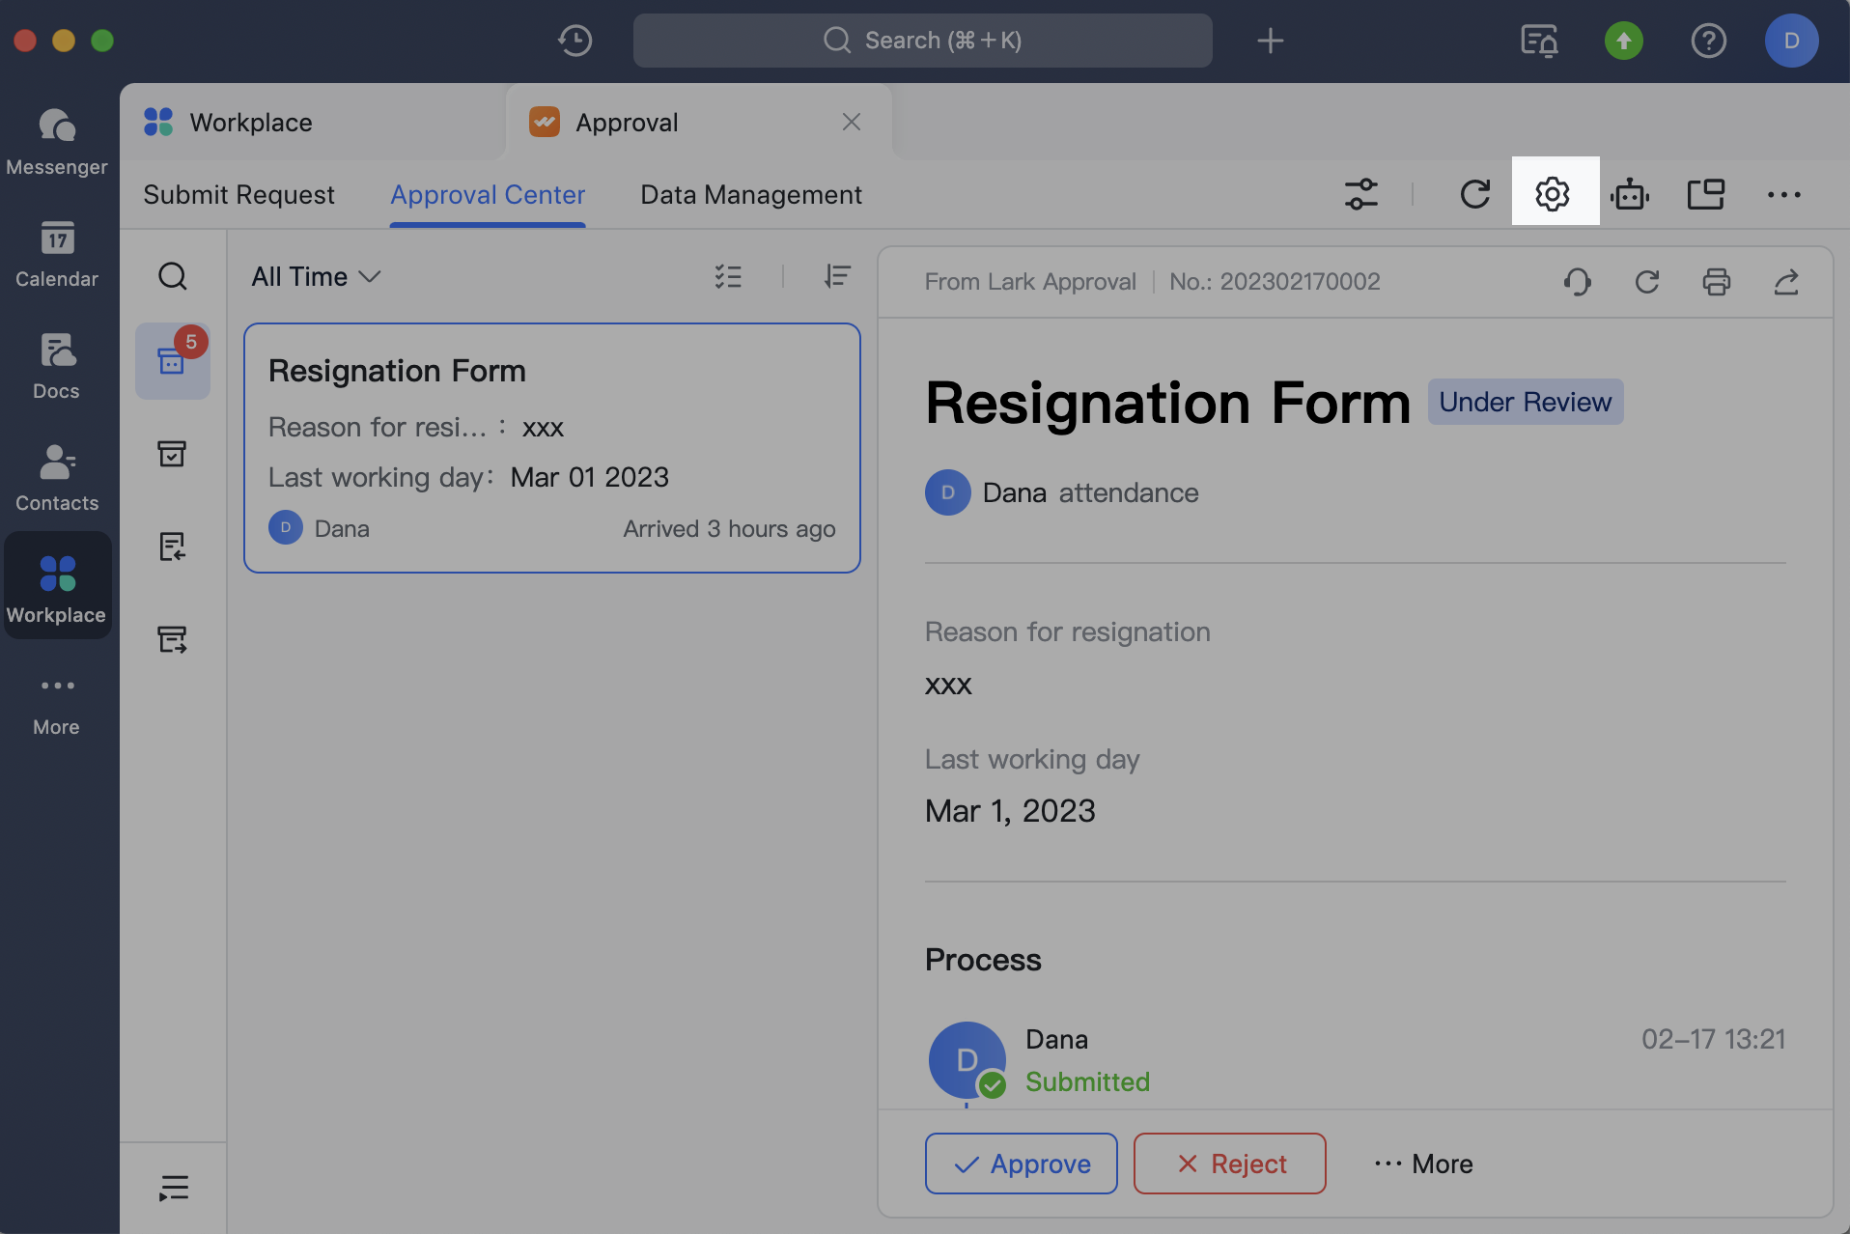This screenshot has width=1850, height=1234.
Task: Open the filter settings sliders icon
Action: 1360,194
